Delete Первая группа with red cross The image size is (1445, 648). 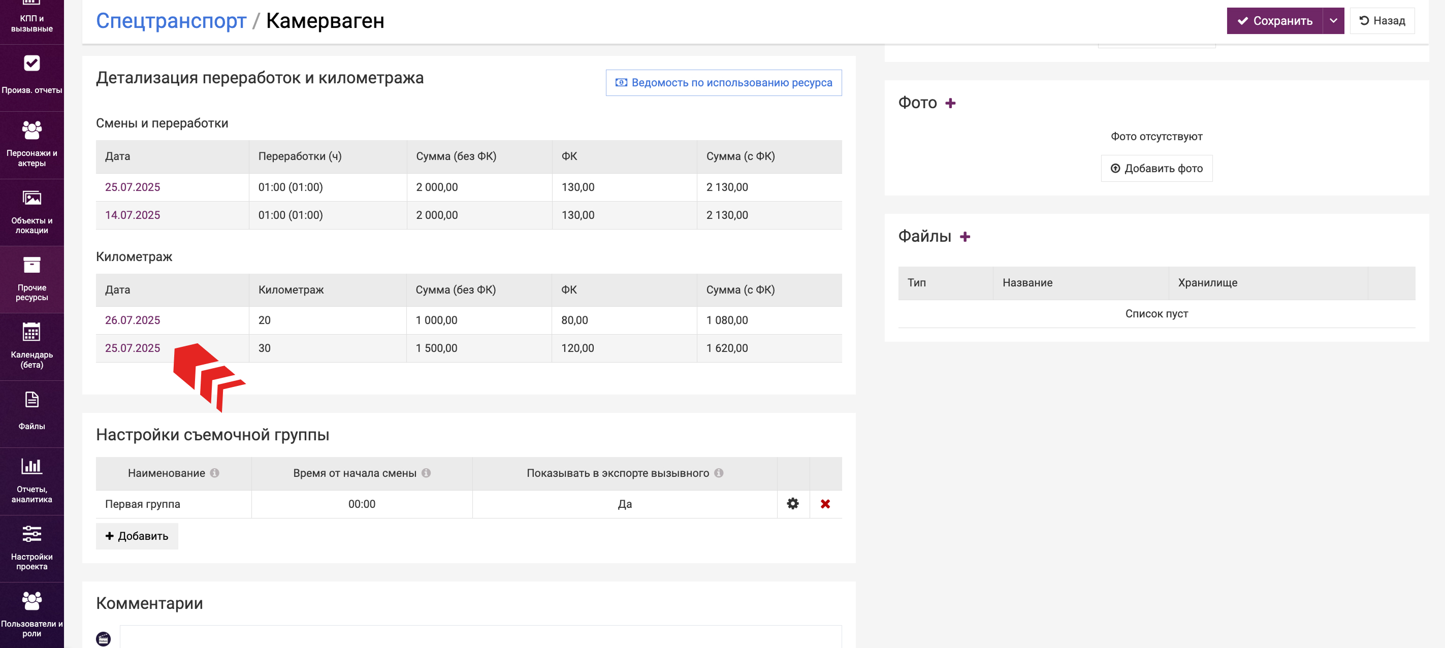825,504
